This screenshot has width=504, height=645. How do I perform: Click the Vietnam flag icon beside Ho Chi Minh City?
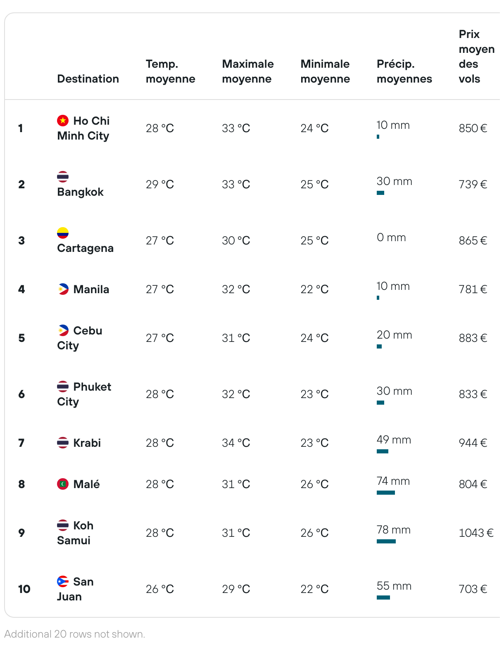tap(63, 121)
